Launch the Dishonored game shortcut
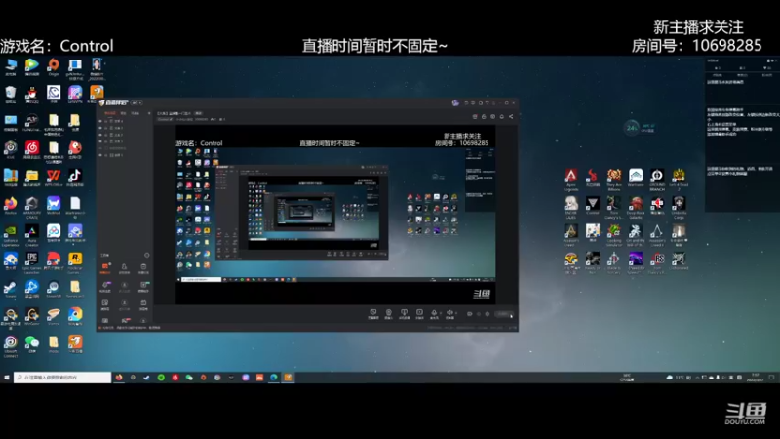Image resolution: width=780 pixels, height=439 pixels. [x=679, y=261]
